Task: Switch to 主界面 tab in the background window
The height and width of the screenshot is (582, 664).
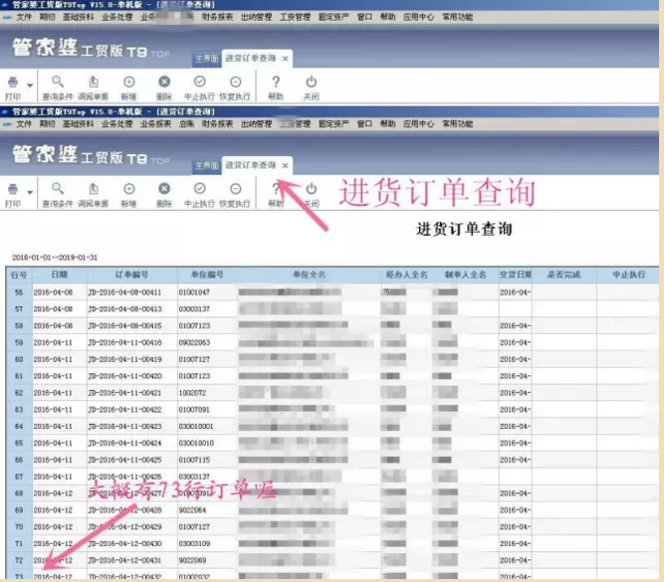Action: (206, 59)
